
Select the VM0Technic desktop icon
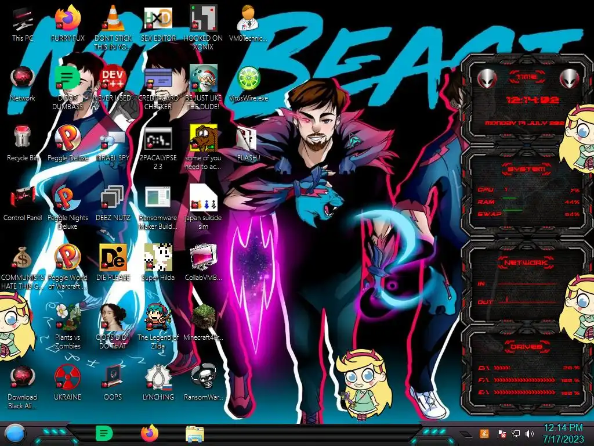click(248, 18)
